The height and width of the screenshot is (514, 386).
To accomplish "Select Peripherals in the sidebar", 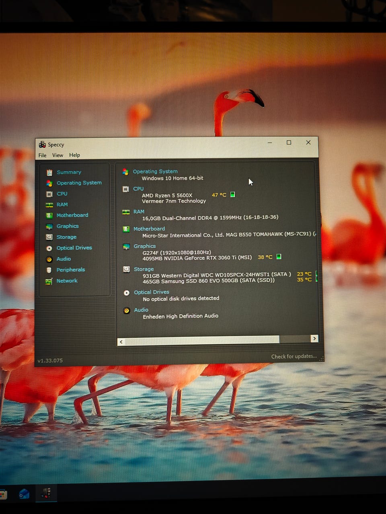I will [71, 270].
